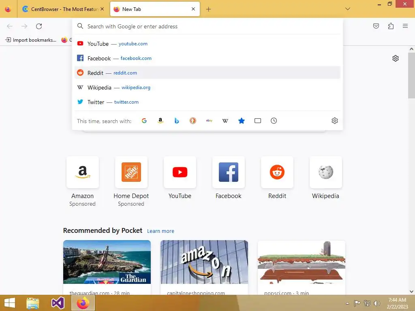Search history via the clock icon
This screenshot has height=311, width=415.
(x=274, y=121)
